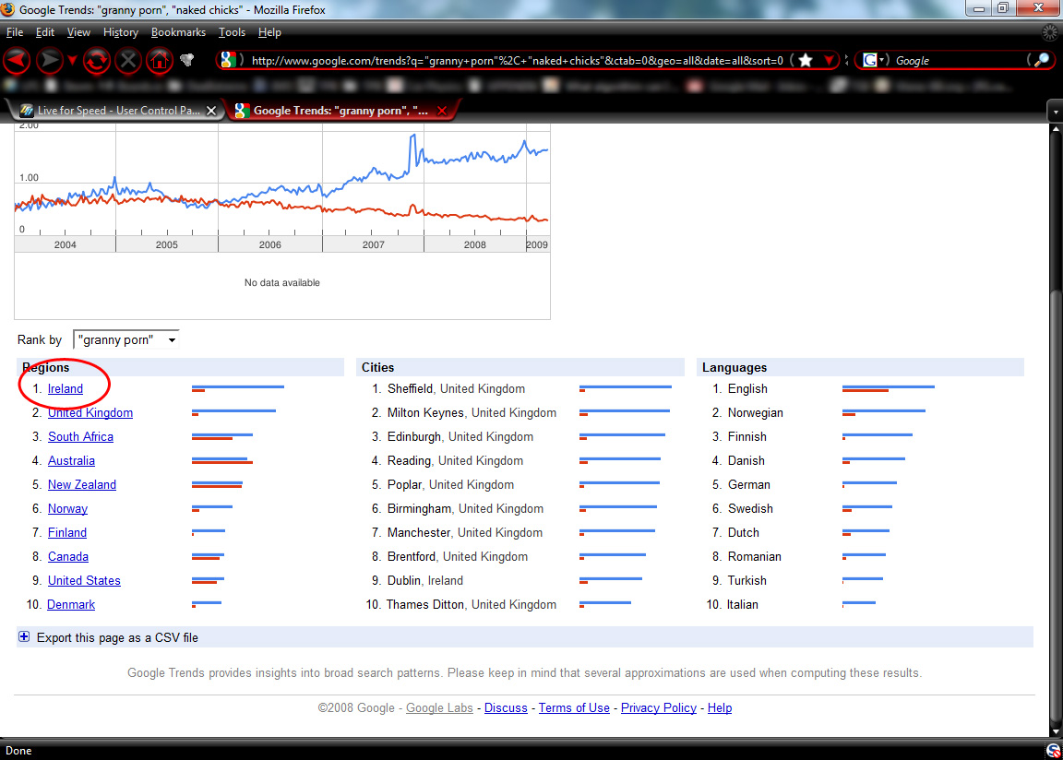Click the Privacy Policy link
This screenshot has height=760, width=1063.
(658, 707)
